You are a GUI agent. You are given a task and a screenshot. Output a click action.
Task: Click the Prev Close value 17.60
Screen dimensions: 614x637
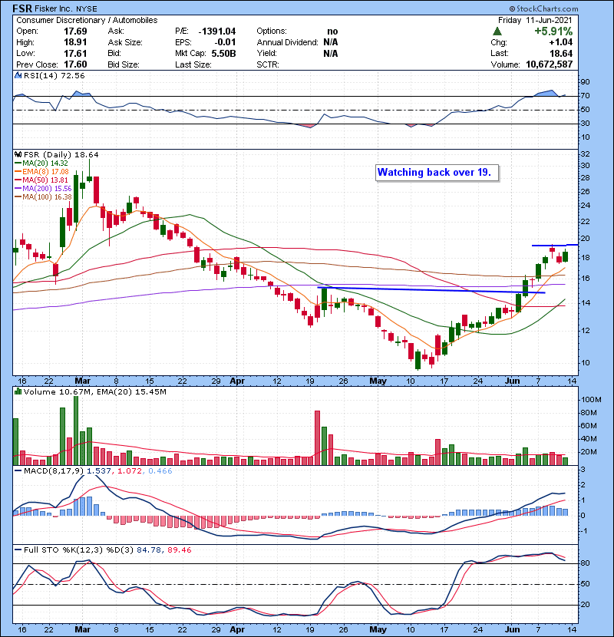pos(75,64)
